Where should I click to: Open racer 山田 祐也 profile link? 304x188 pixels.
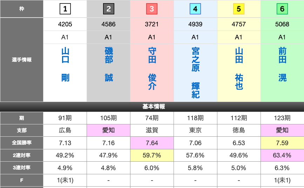(239, 69)
